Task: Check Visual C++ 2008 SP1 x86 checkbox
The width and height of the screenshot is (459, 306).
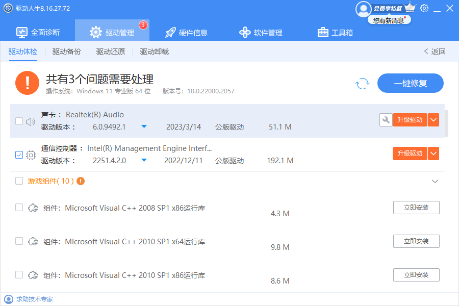Action: tap(19, 208)
